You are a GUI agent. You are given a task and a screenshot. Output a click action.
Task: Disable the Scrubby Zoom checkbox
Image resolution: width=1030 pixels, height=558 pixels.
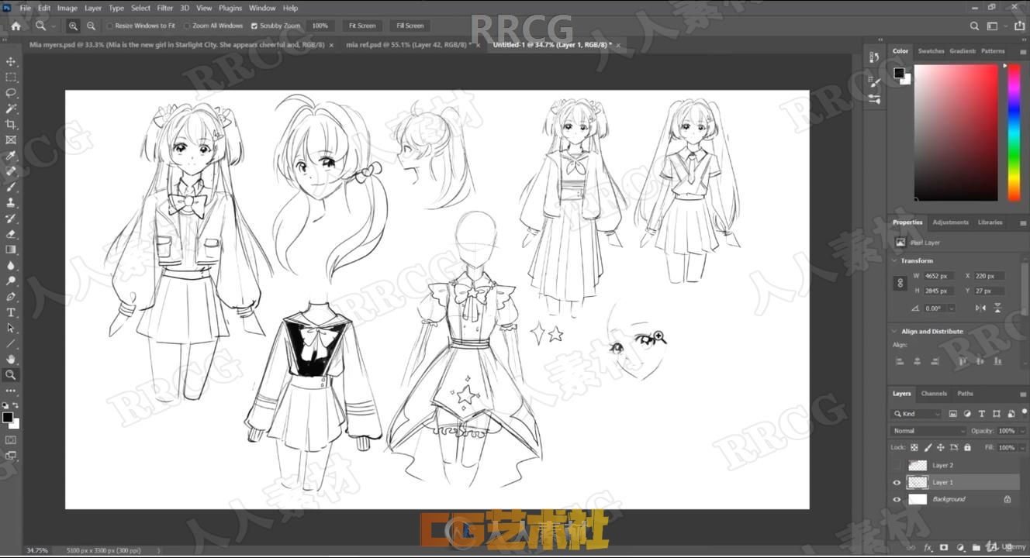(x=254, y=26)
